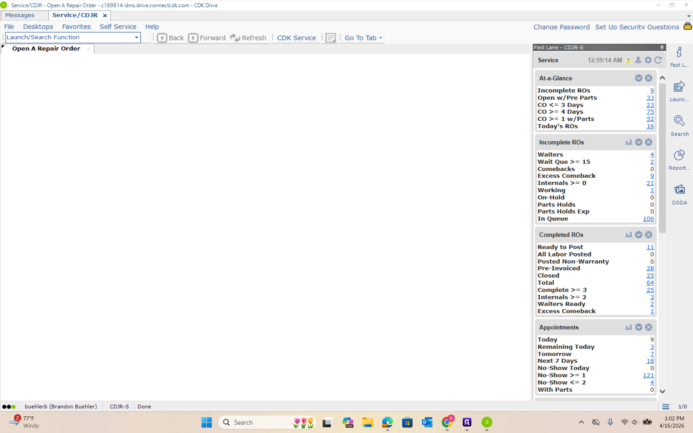This screenshot has height=433, width=693.
Task: Expand the Launch/Search Function dropdown
Action: pyautogui.click(x=136, y=37)
